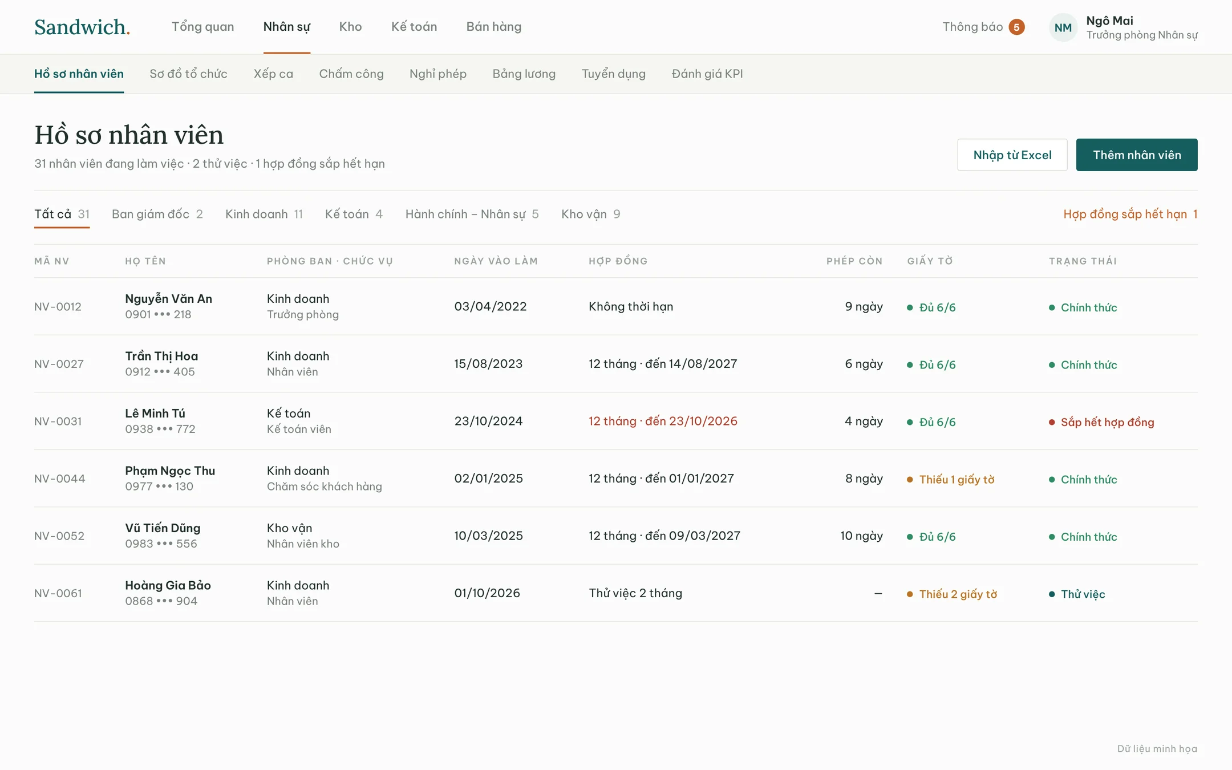1232x770 pixels.
Task: Open the Đánh giá KPI tab
Action: (x=707, y=74)
